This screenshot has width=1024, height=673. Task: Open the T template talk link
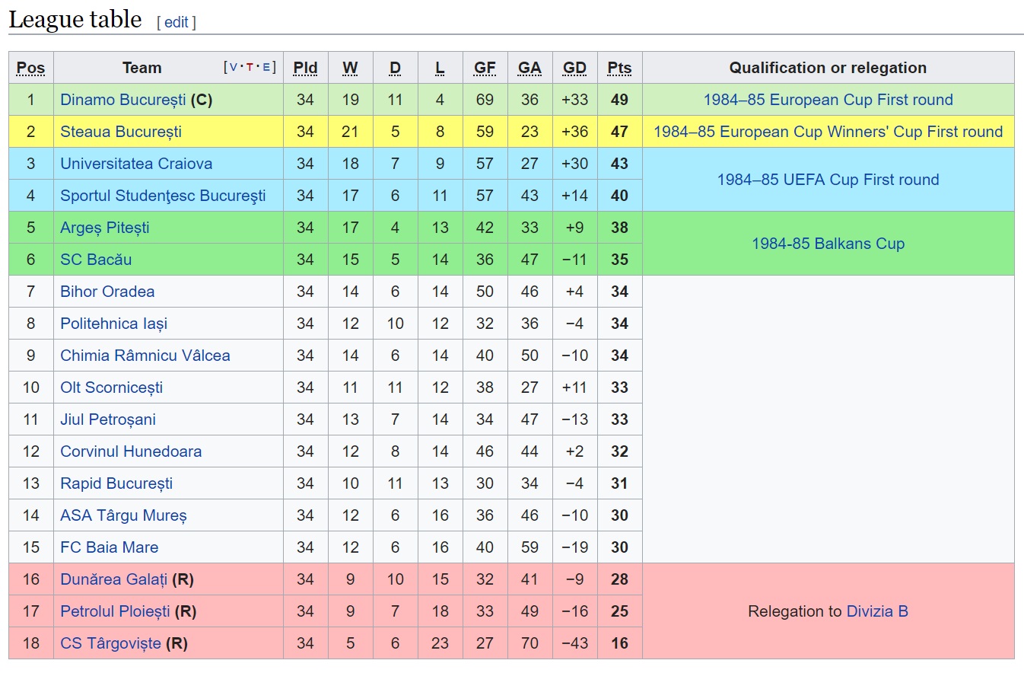pyautogui.click(x=250, y=67)
